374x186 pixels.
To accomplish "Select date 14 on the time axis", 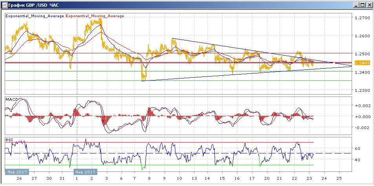I will coord(207,179).
